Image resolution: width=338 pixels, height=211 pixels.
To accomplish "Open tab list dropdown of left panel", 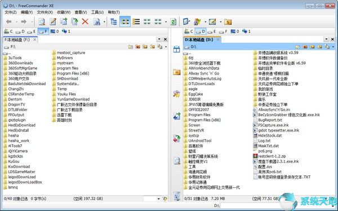I will [x=159, y=39].
